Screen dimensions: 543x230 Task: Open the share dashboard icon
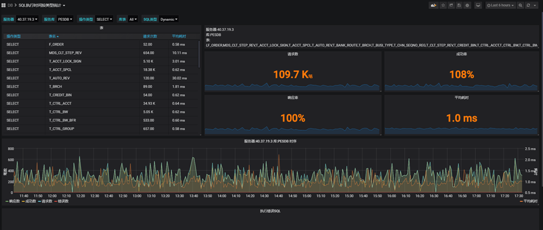click(451, 5)
